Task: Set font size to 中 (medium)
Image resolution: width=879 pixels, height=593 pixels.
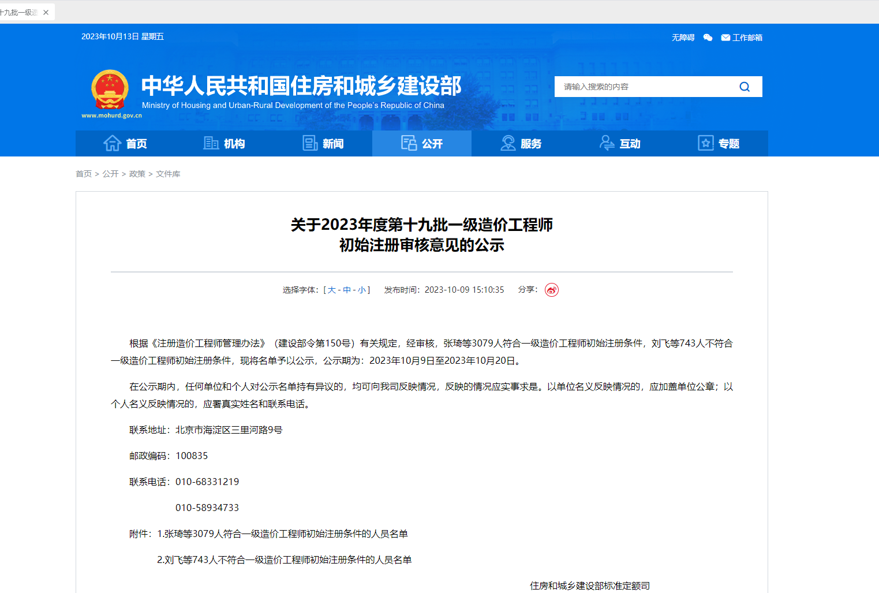Action: [347, 290]
